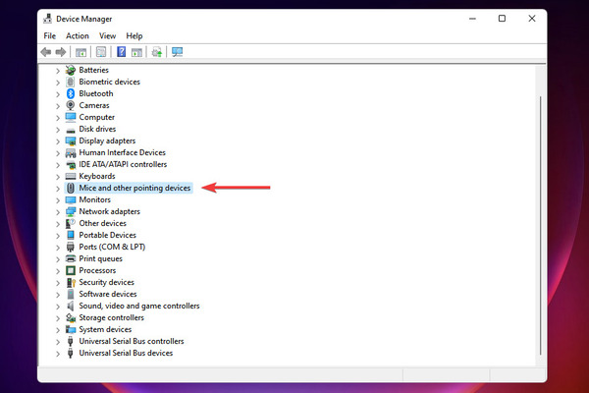Click the blue Help question mark icon

121,52
